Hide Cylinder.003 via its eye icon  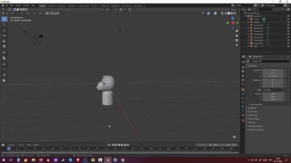pyautogui.click(x=288, y=31)
